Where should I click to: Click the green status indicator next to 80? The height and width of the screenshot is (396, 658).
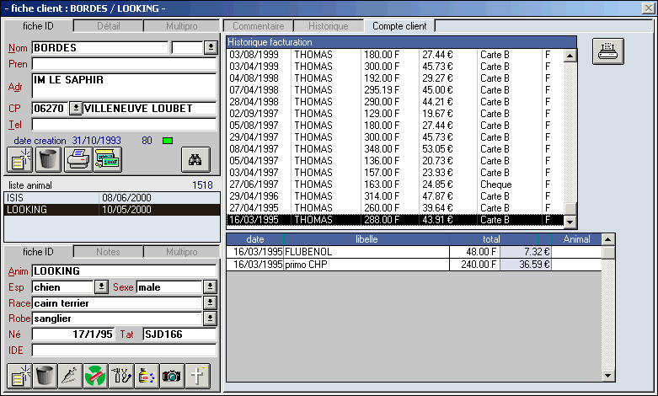click(x=168, y=141)
